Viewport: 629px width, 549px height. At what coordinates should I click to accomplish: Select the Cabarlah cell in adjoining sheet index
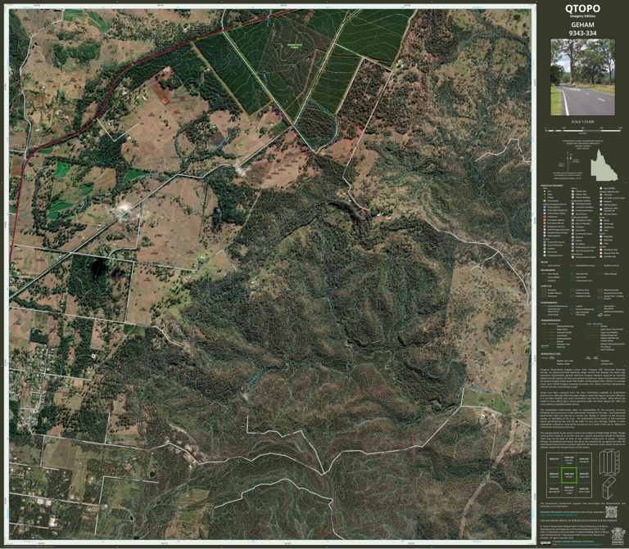[554, 475]
